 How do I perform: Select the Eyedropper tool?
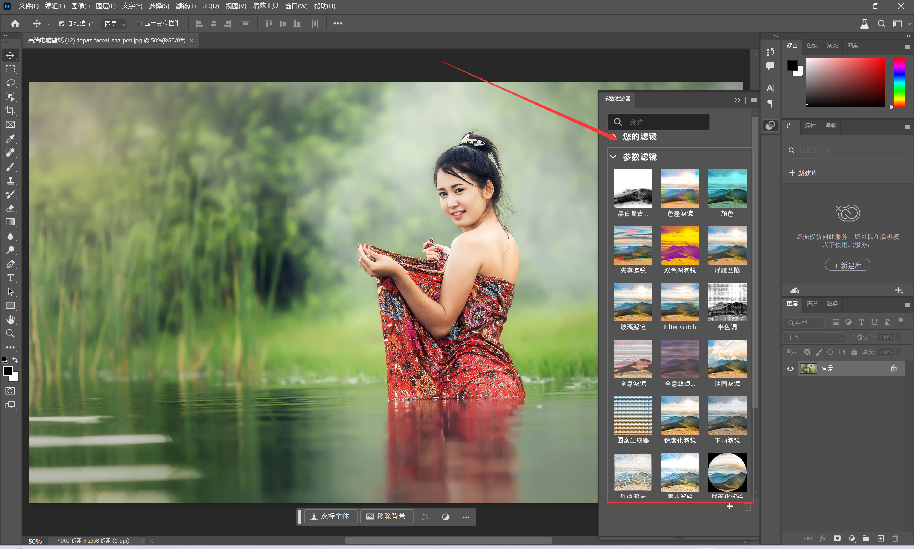[10, 139]
